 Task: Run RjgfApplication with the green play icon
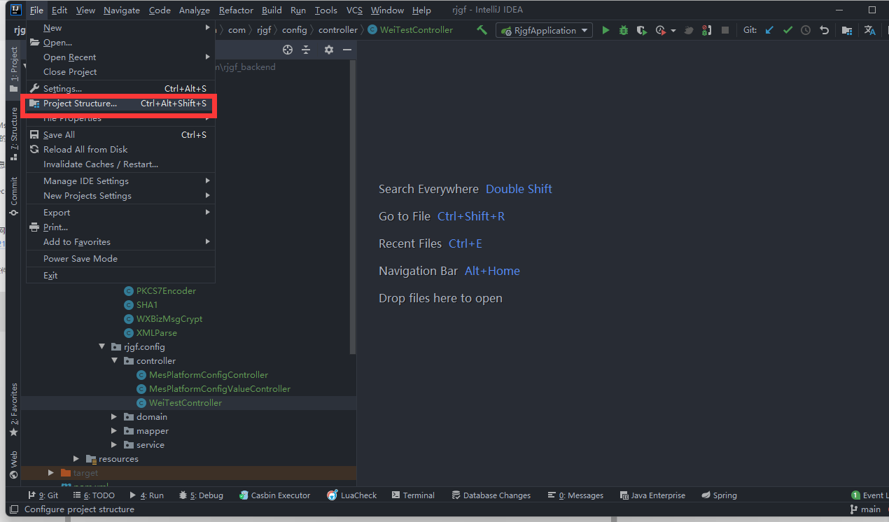(605, 30)
